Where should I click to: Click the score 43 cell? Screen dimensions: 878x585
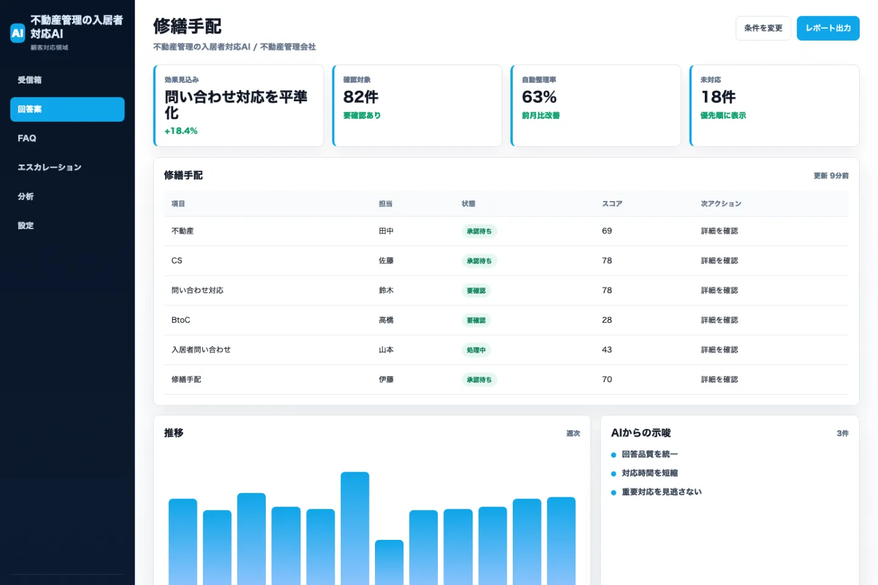click(x=607, y=350)
